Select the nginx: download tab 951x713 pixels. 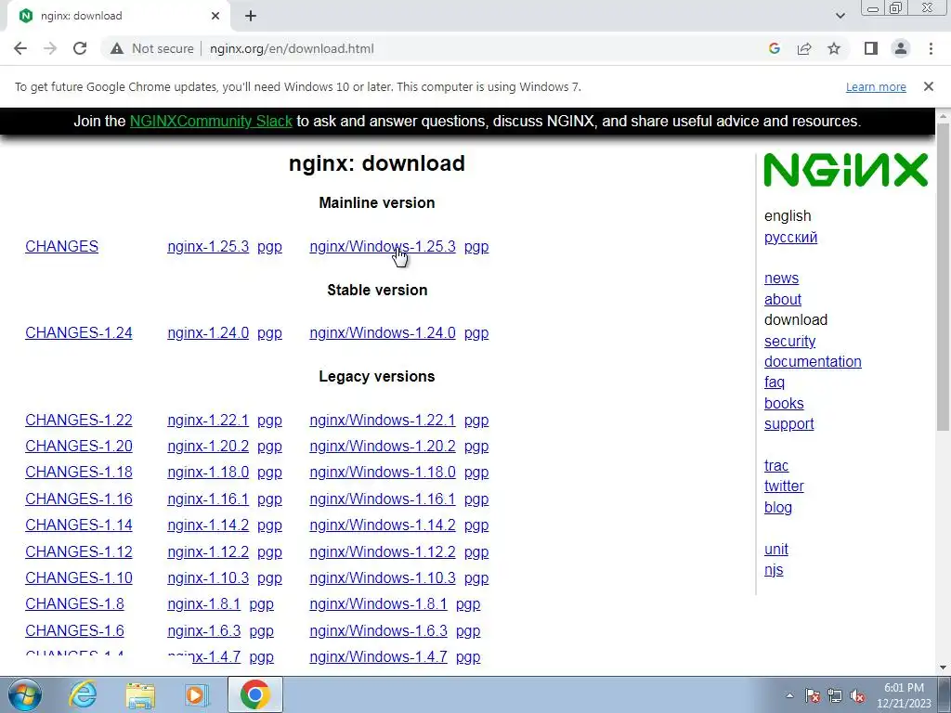click(x=118, y=17)
